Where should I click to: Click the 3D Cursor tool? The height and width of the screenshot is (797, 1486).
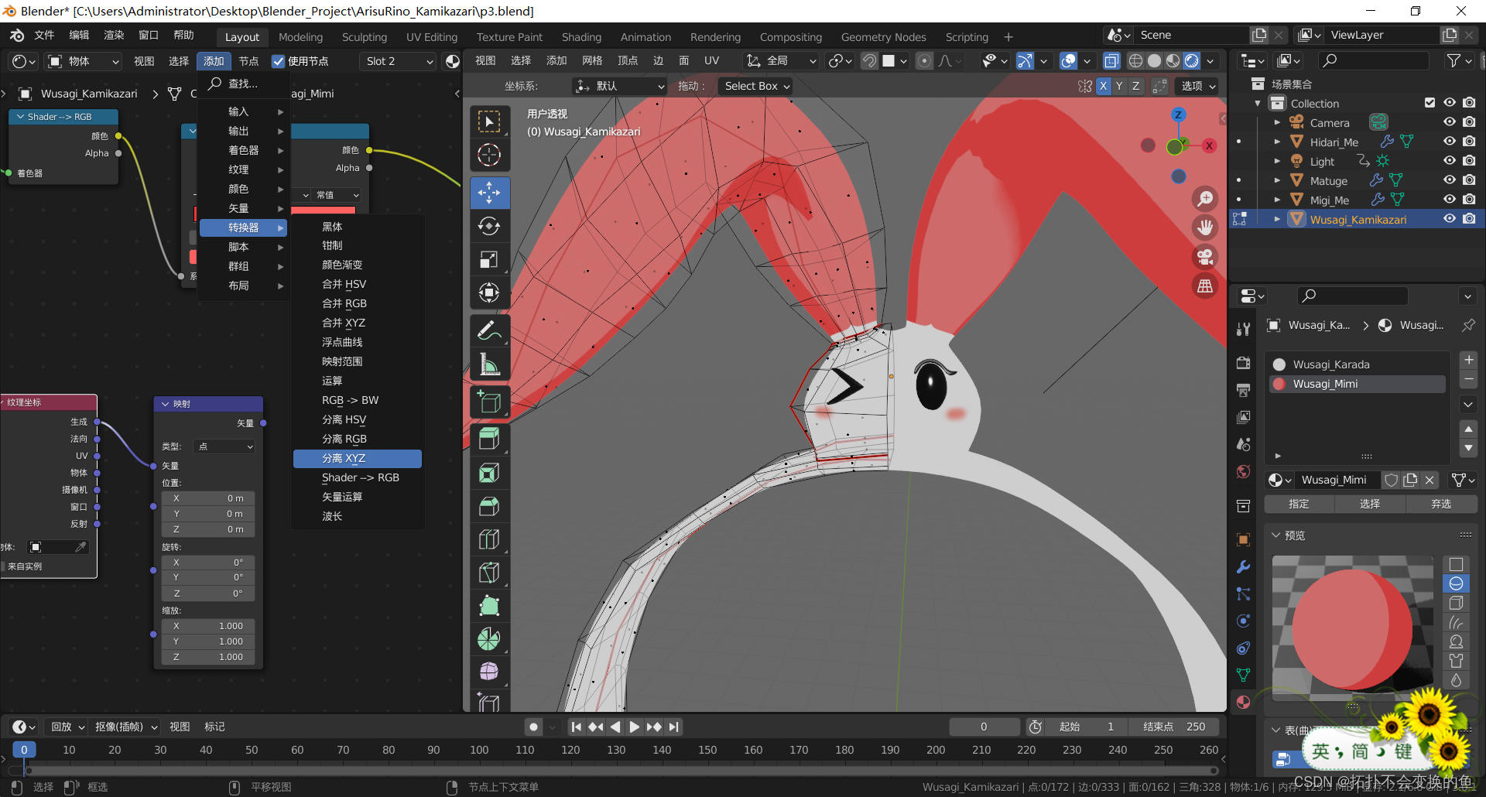coord(489,155)
